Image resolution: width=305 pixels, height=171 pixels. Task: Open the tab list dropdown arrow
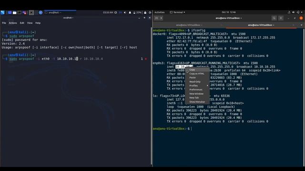tap(302, 25)
